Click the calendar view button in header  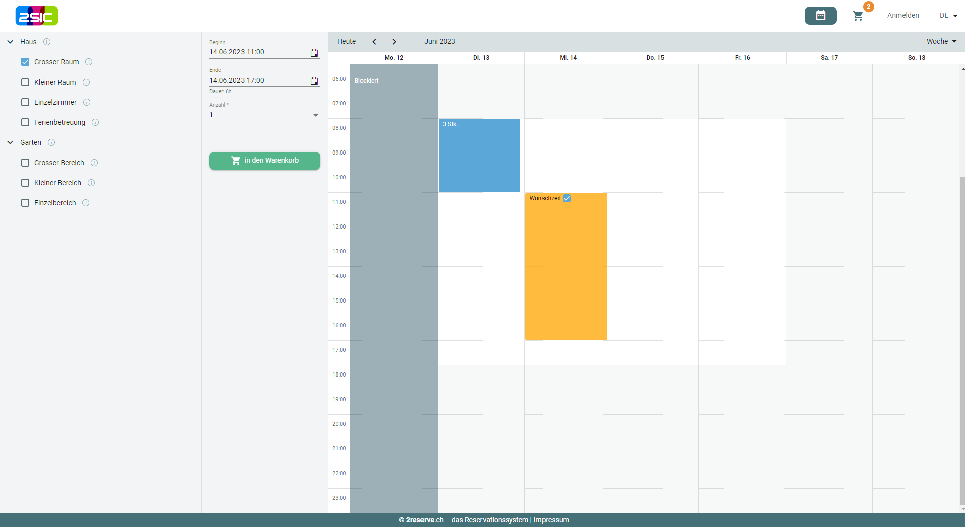click(x=820, y=16)
